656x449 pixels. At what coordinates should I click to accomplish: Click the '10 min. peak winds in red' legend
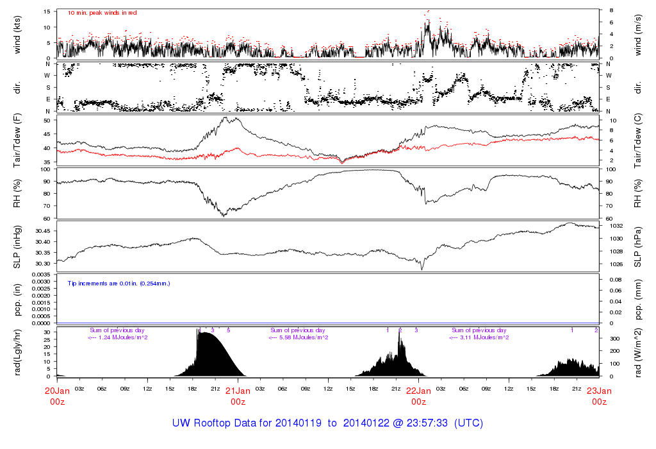102,13
